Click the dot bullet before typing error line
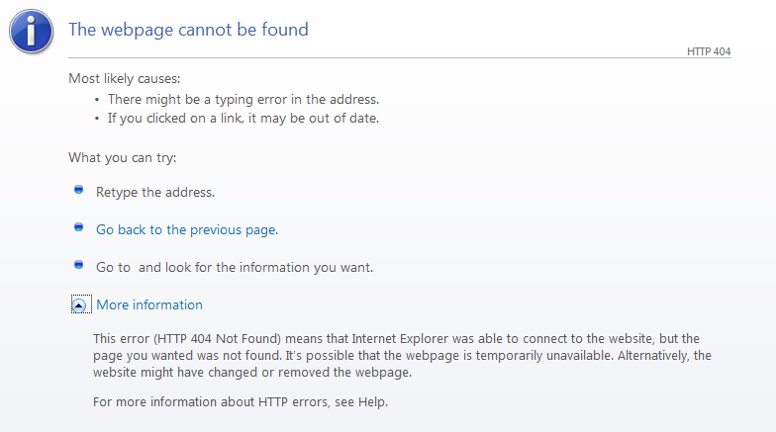The image size is (776, 432). click(97, 100)
